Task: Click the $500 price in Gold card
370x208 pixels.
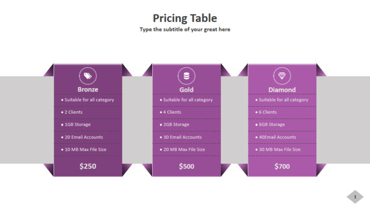Action: (186, 166)
